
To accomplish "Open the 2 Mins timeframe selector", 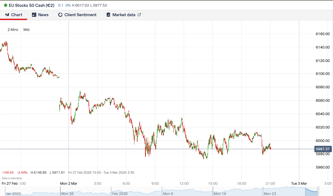I will [x=12, y=30].
